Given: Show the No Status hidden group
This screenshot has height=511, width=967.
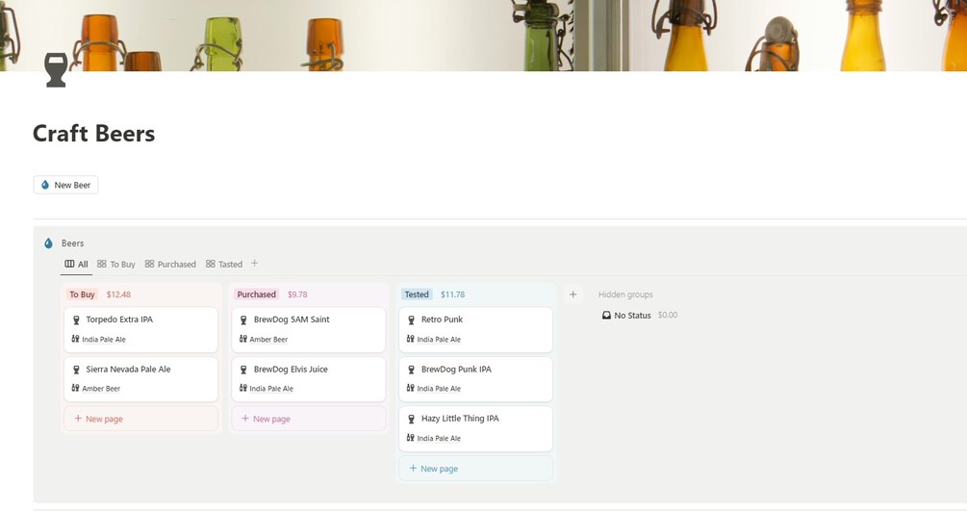Looking at the screenshot, I should 640,315.
